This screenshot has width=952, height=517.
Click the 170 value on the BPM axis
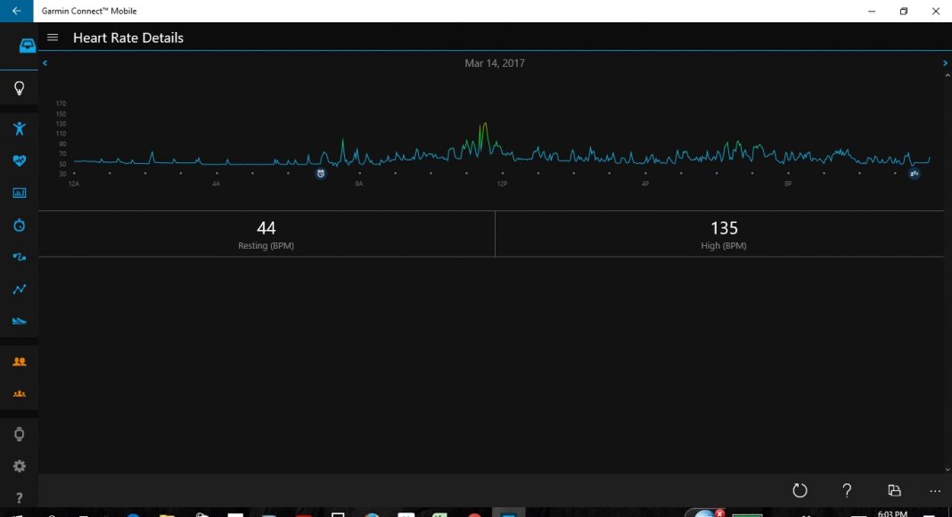click(61, 103)
